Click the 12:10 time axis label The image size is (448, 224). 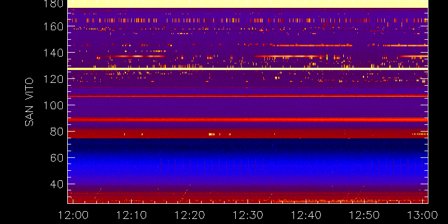[x=132, y=215]
